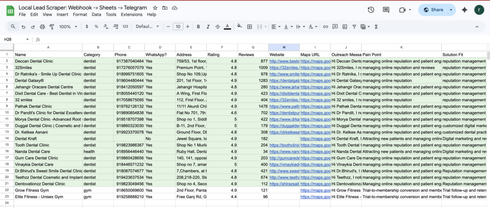This screenshot has width=490, height=208.
Task: Collapse the toolbar with chevron
Action: [x=477, y=27]
